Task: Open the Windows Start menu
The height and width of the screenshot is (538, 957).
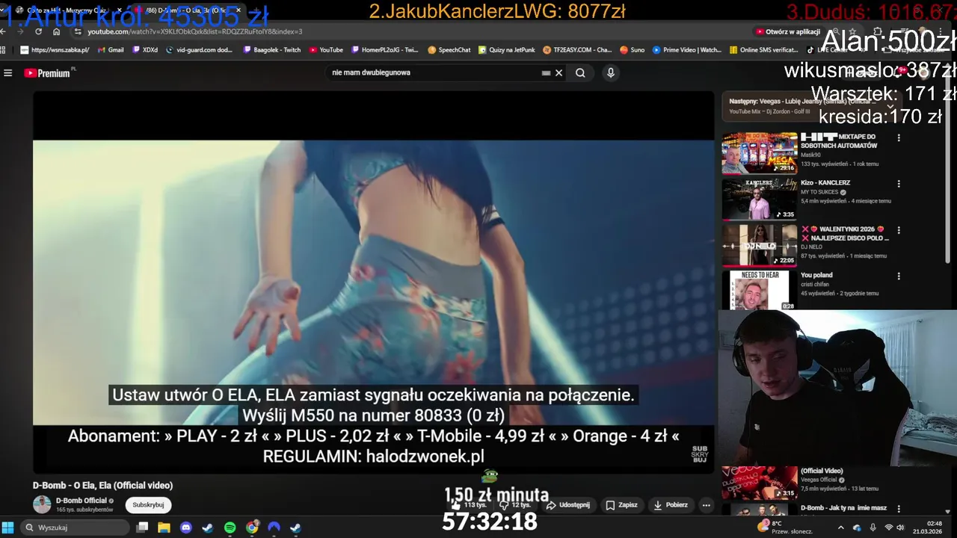Action: click(x=8, y=528)
